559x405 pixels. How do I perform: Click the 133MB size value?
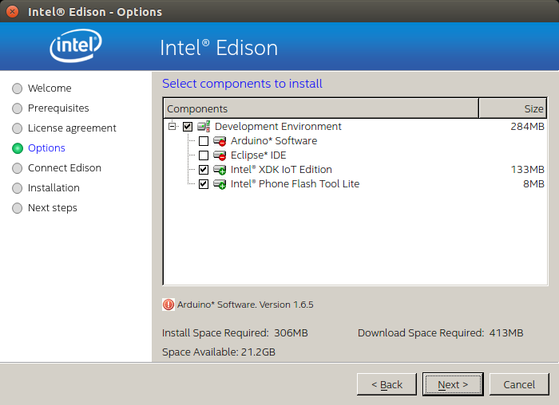[x=528, y=170]
